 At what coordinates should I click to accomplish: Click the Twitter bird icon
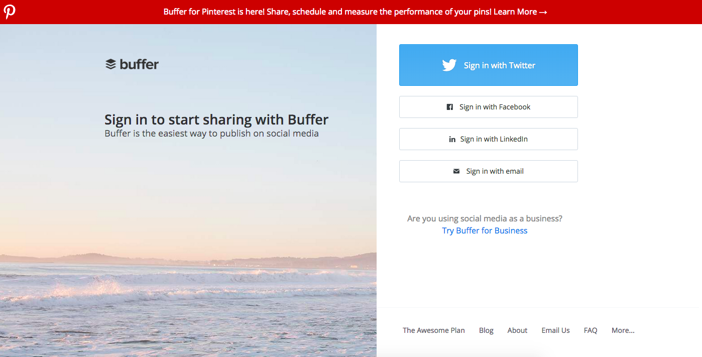pyautogui.click(x=449, y=65)
